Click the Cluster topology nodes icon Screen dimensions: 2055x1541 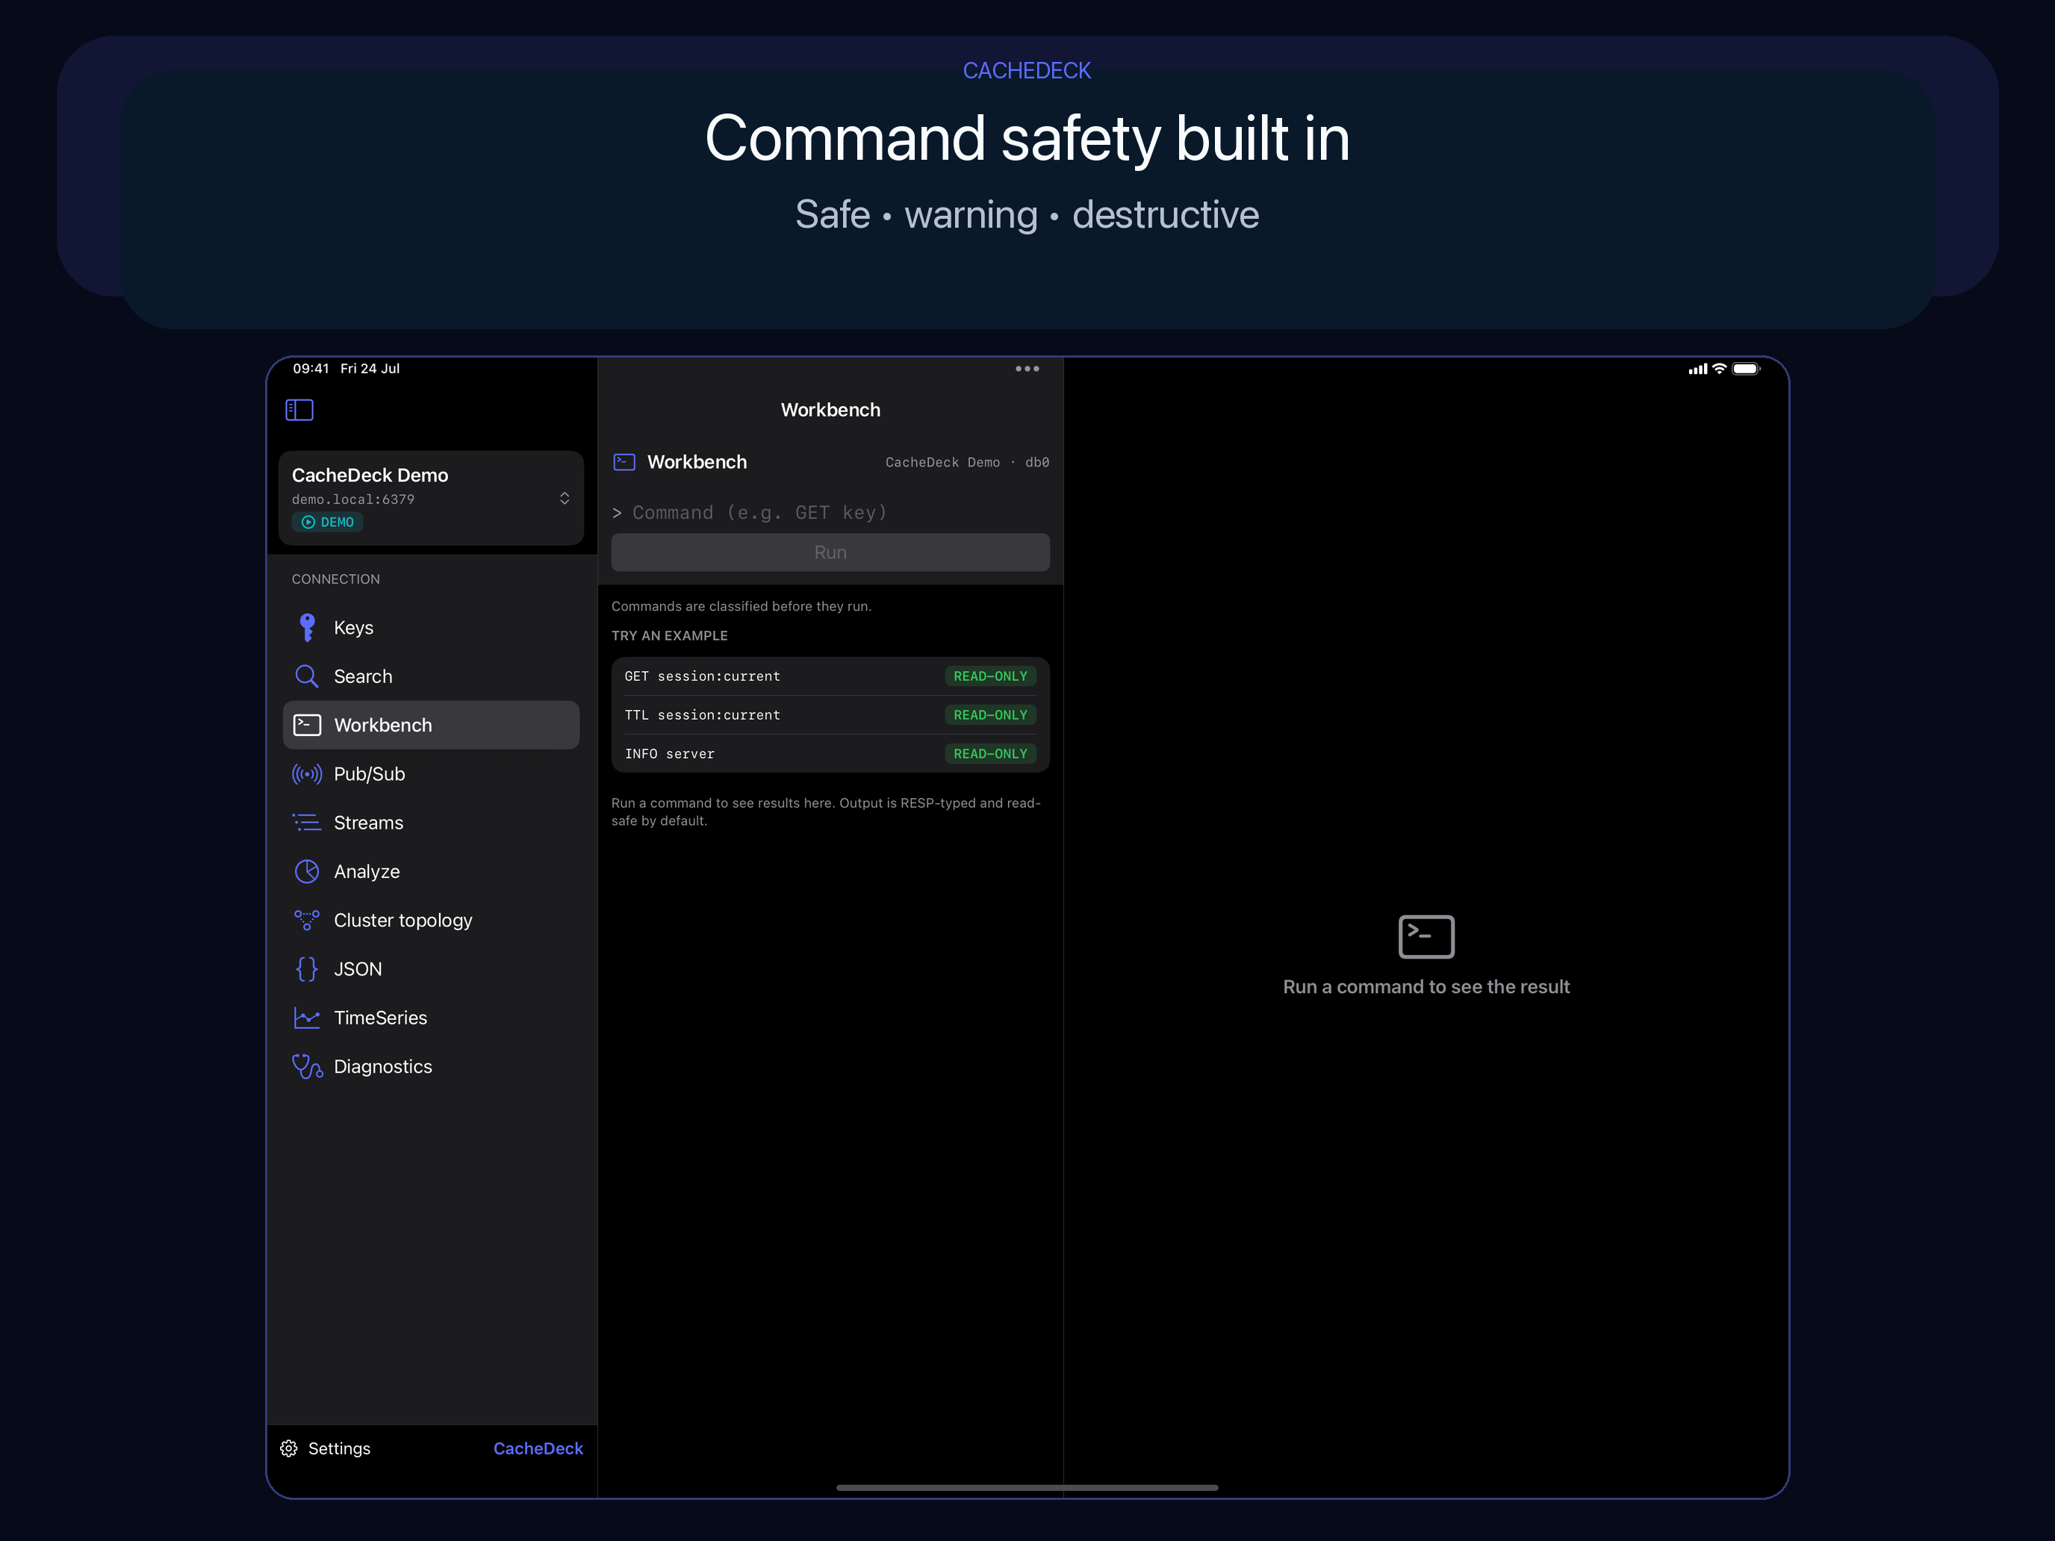307,921
